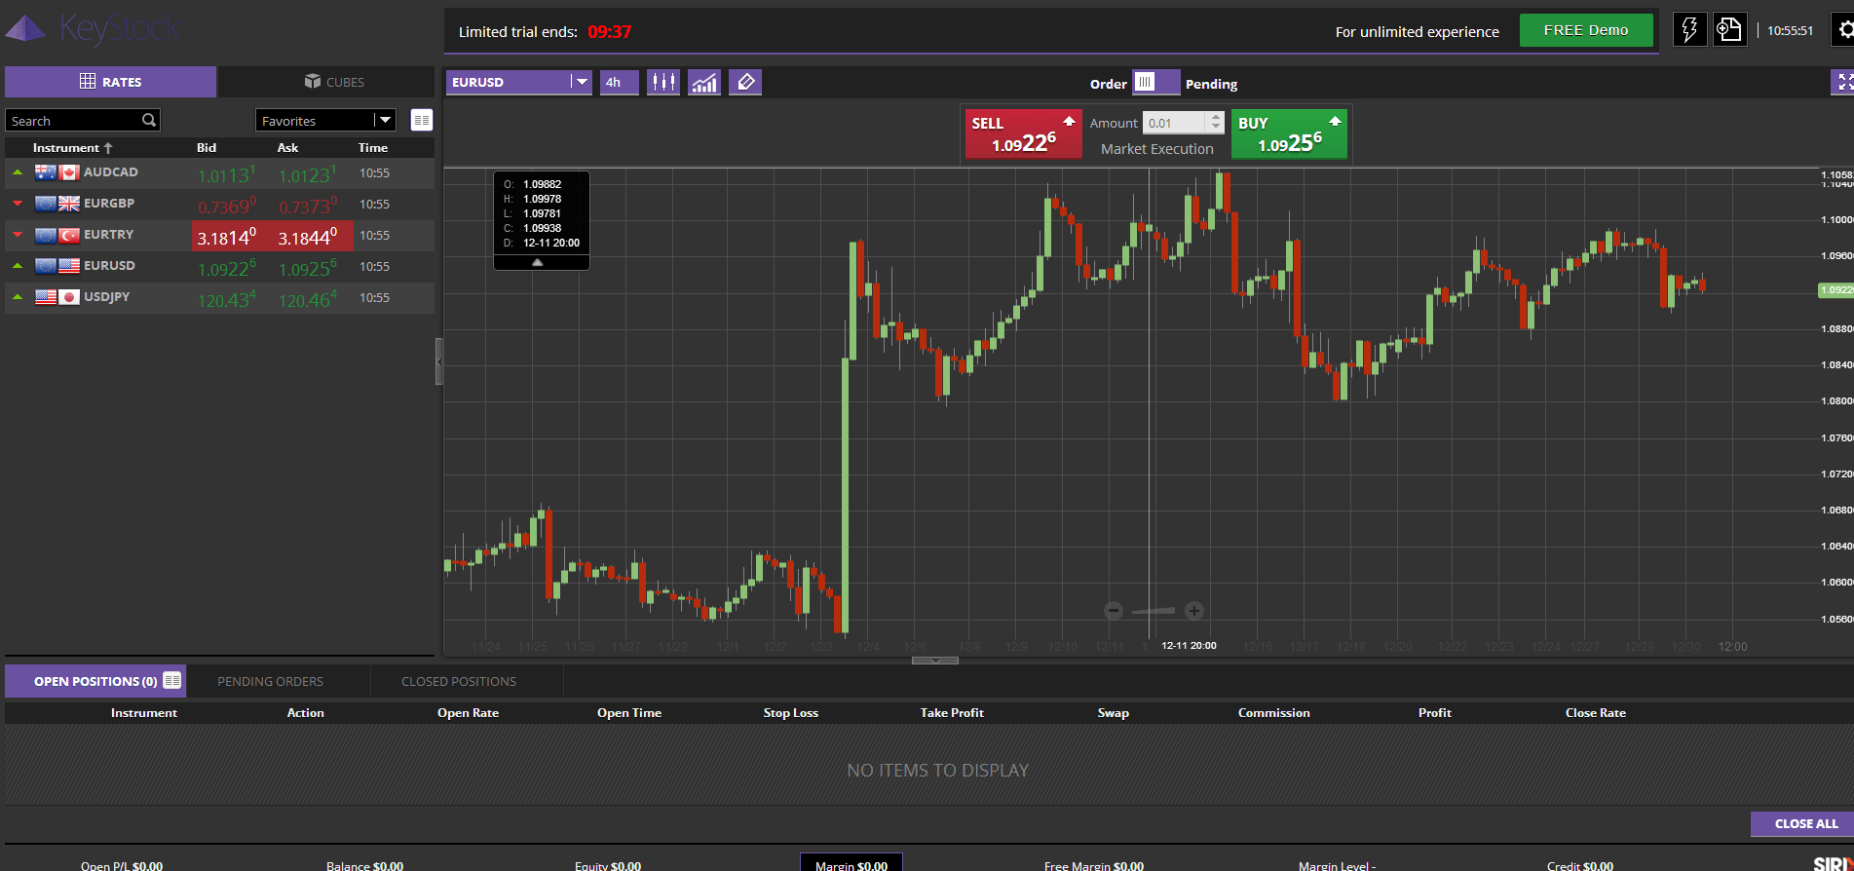Expand chart to fullscreen

1843,82
